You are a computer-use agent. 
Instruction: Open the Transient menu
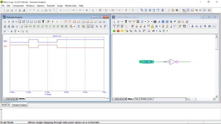point(51,6)
